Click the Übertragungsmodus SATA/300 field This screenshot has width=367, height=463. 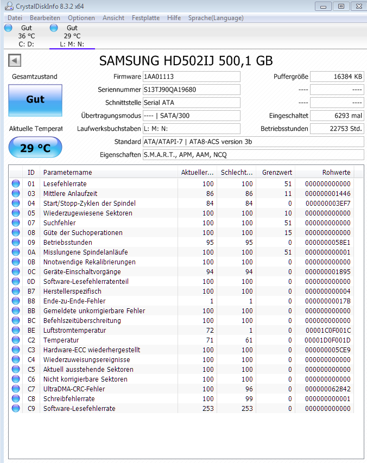191,116
